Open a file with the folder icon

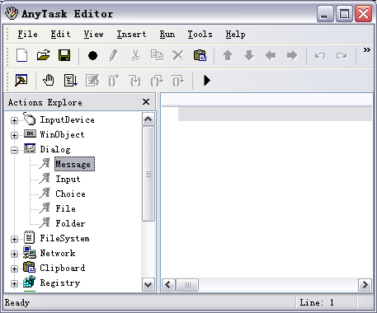(44, 56)
